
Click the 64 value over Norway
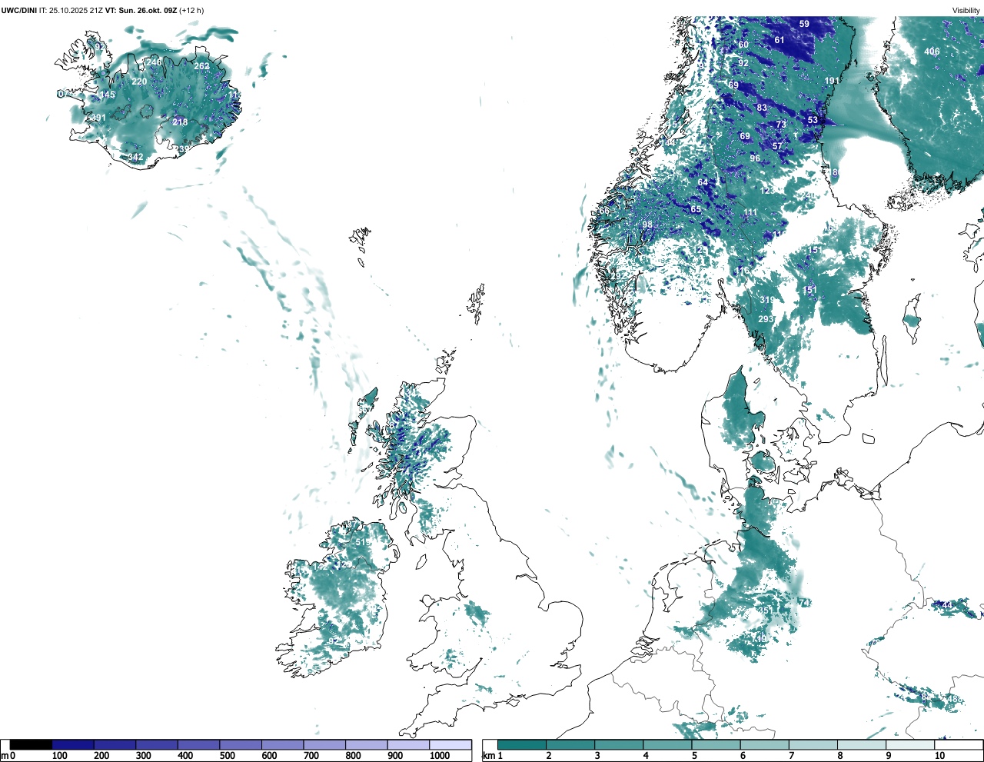click(x=703, y=182)
